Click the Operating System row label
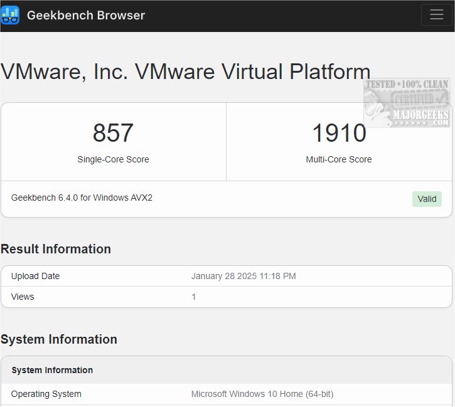455x407 pixels. pos(46,394)
